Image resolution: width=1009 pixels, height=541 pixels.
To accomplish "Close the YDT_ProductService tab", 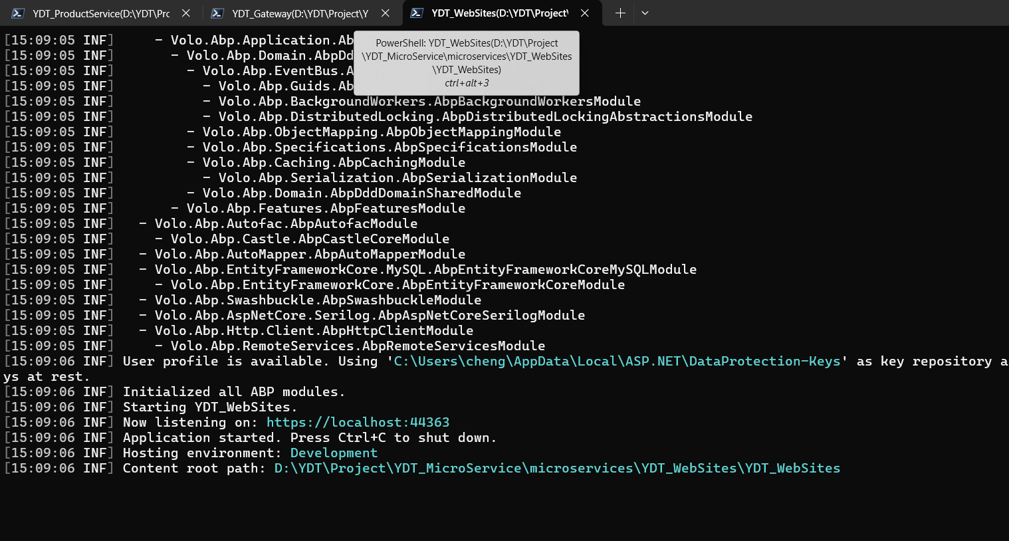I will (186, 13).
